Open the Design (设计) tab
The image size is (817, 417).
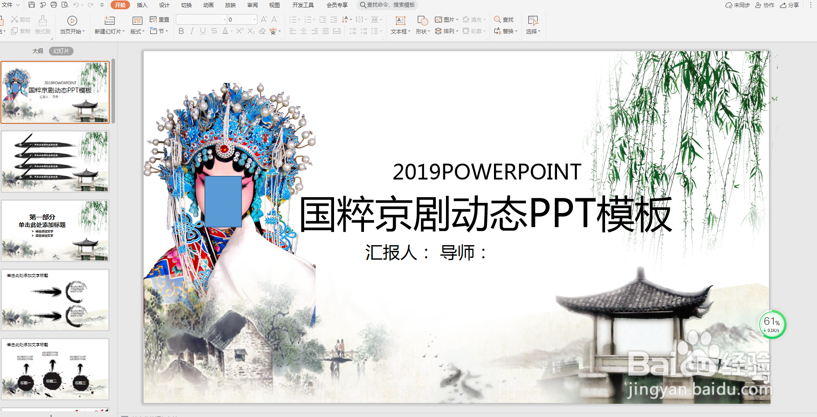point(164,5)
